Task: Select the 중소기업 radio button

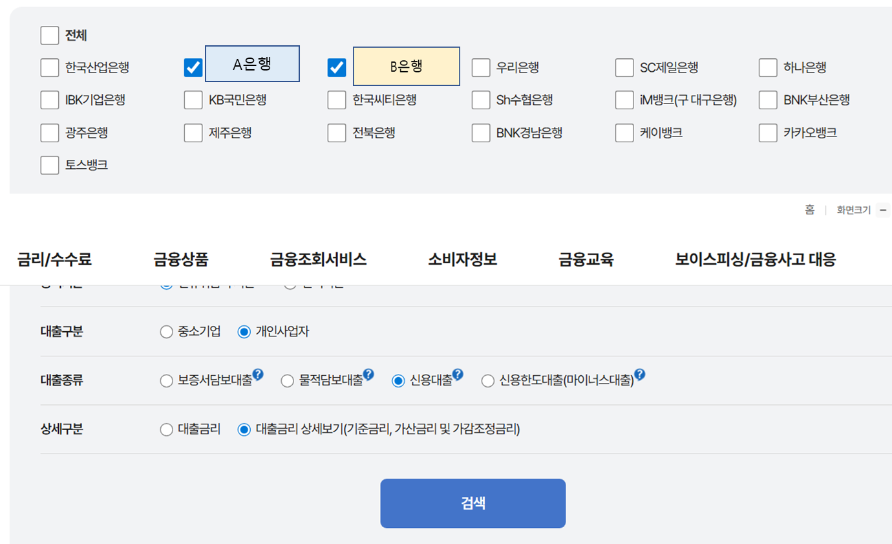Action: click(166, 332)
